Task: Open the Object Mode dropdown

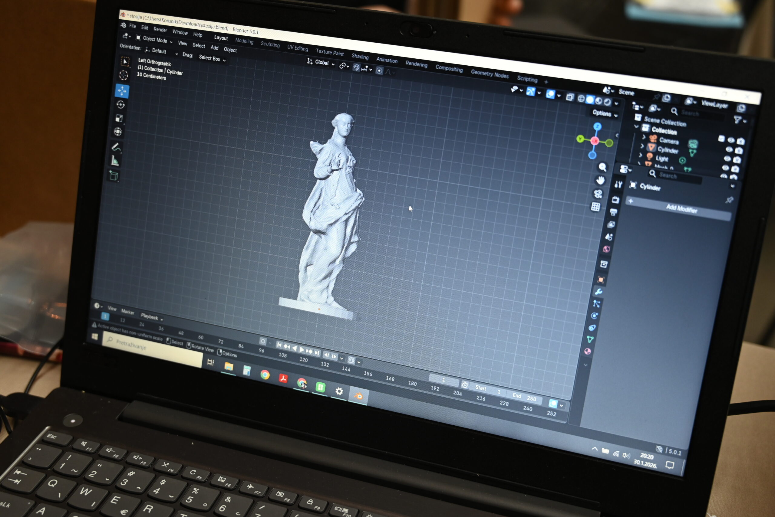Action: (x=155, y=40)
